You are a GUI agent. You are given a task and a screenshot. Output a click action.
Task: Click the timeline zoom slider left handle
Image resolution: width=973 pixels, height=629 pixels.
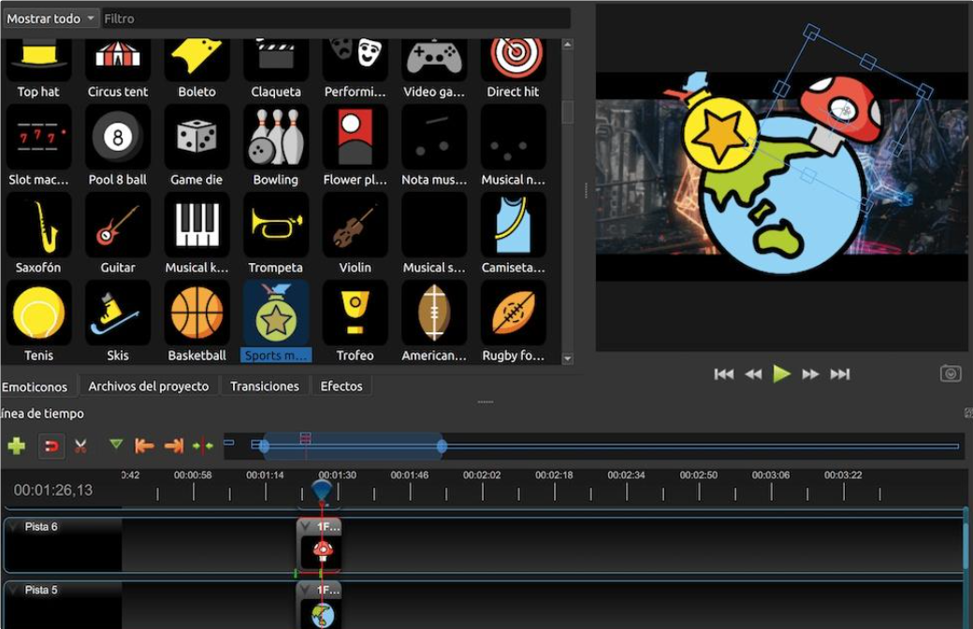(x=264, y=446)
